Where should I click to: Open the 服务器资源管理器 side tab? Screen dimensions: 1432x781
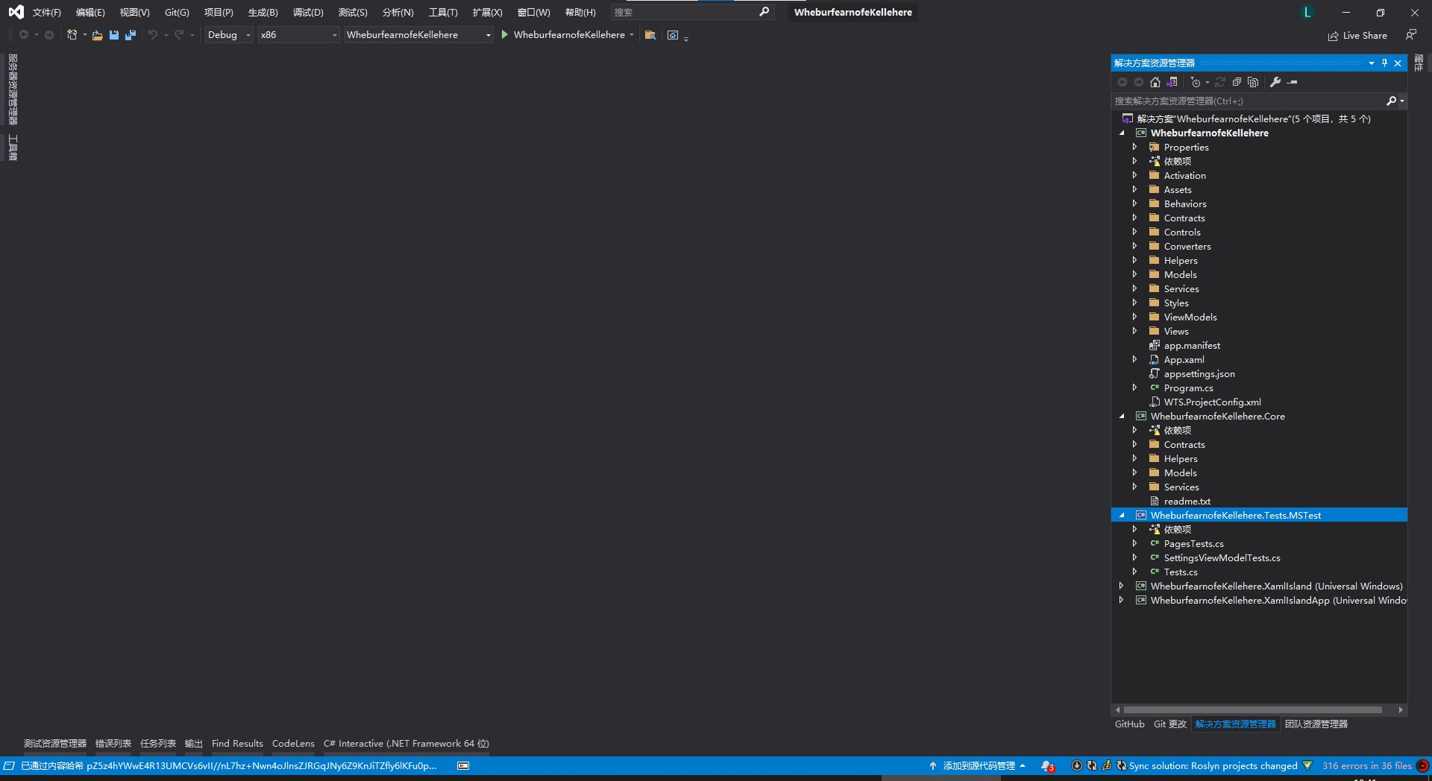13,89
